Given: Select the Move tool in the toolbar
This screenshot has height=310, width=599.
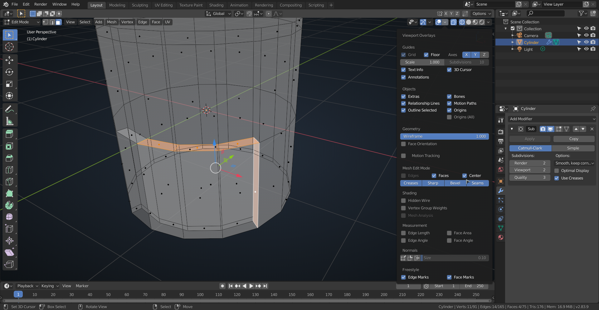Looking at the screenshot, I should 9,60.
